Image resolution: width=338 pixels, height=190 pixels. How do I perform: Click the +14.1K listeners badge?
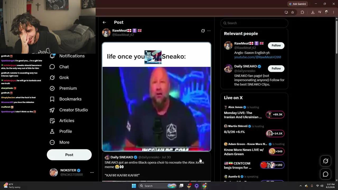click(275, 134)
